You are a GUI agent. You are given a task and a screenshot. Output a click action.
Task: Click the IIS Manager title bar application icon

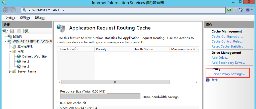click(x=4, y=2)
